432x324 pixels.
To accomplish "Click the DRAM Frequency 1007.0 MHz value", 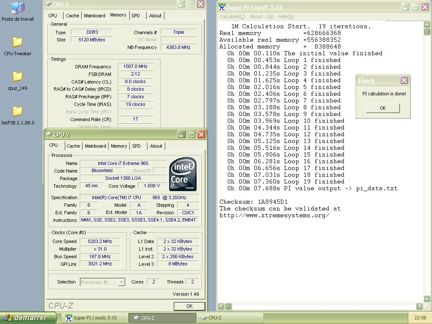I will pos(135,66).
